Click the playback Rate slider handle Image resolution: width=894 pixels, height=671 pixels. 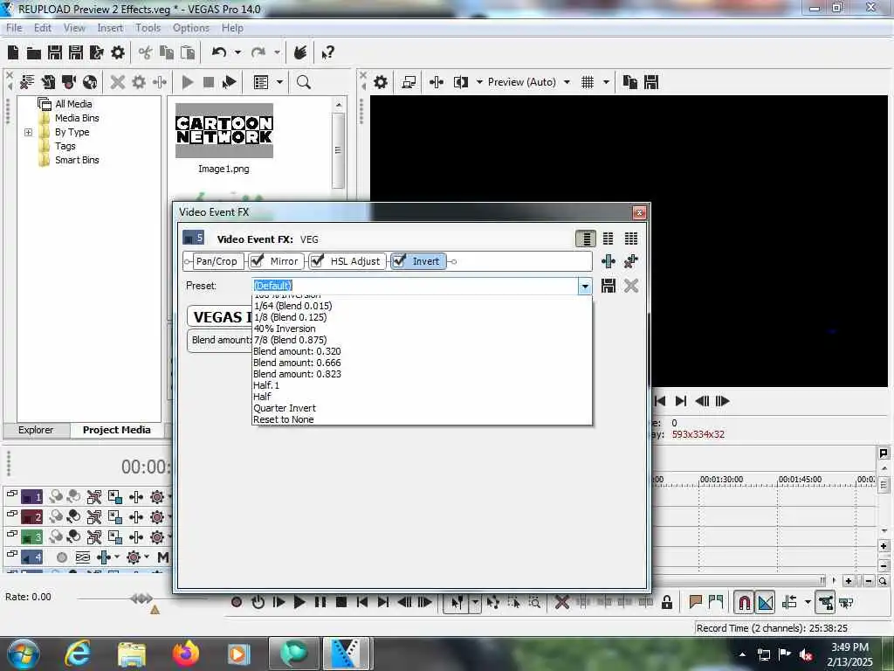point(141,598)
